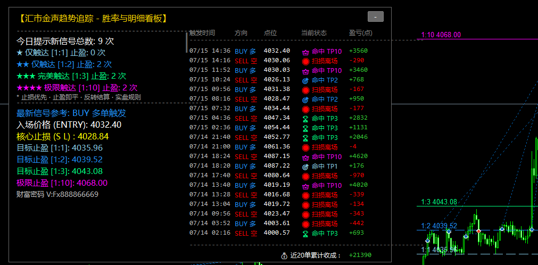Click BUY 多 in the 07/14 03:52 row
538x265 pixels.
[x=245, y=224]
